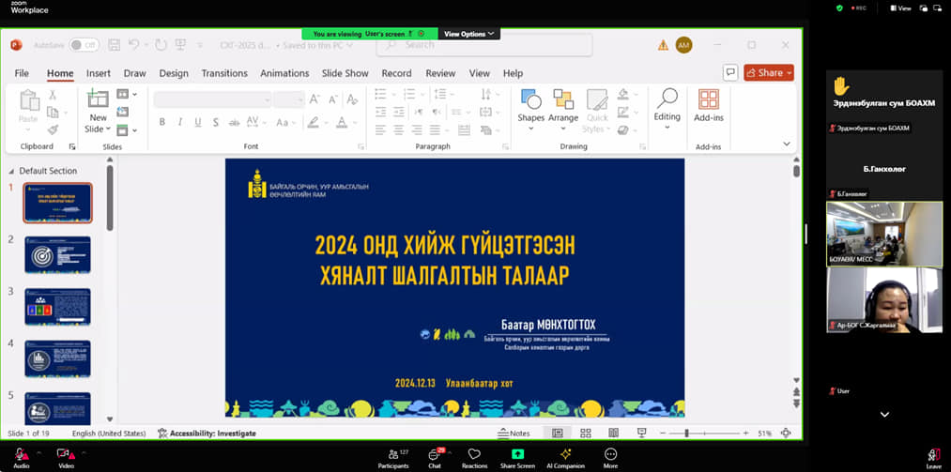Select slide 3 thumbnail in slide panel
This screenshot has width=951, height=472.
[x=57, y=307]
